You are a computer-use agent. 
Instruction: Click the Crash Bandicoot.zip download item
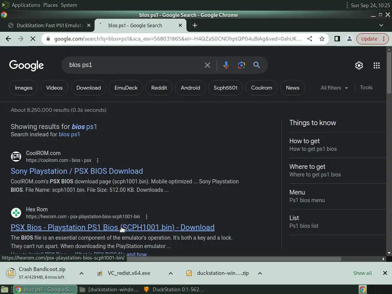point(40,273)
